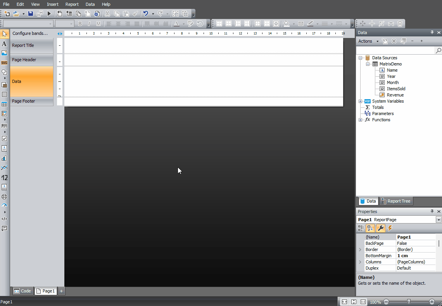The height and width of the screenshot is (306, 442).
Task: Switch to the Code tab
Action: pyautogui.click(x=22, y=291)
